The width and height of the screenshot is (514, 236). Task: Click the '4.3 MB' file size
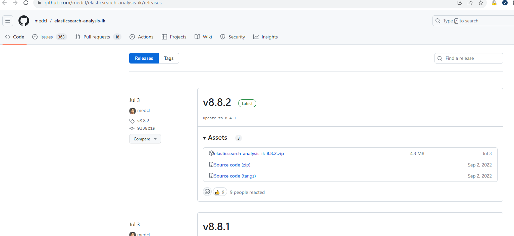pos(417,153)
